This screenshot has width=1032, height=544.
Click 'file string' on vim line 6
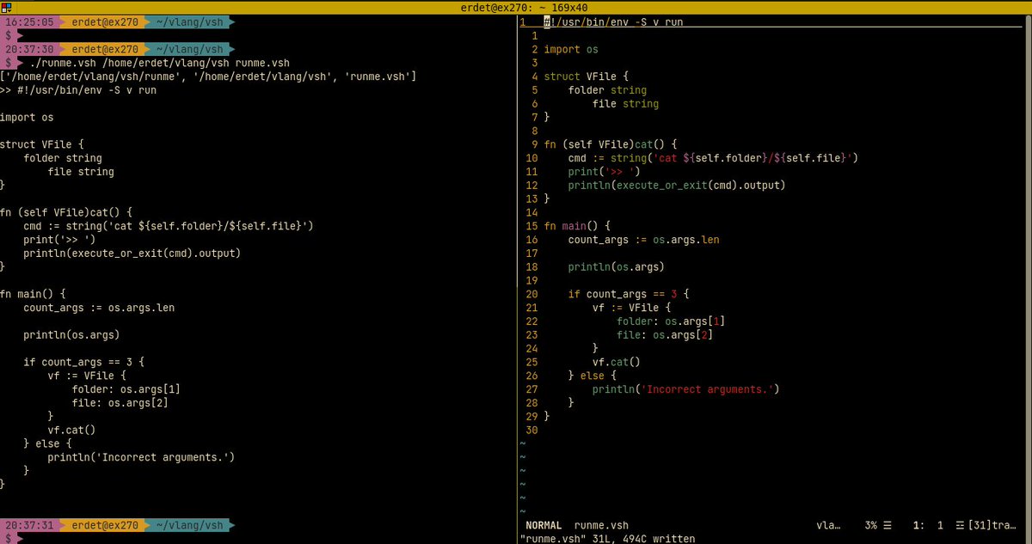click(625, 104)
